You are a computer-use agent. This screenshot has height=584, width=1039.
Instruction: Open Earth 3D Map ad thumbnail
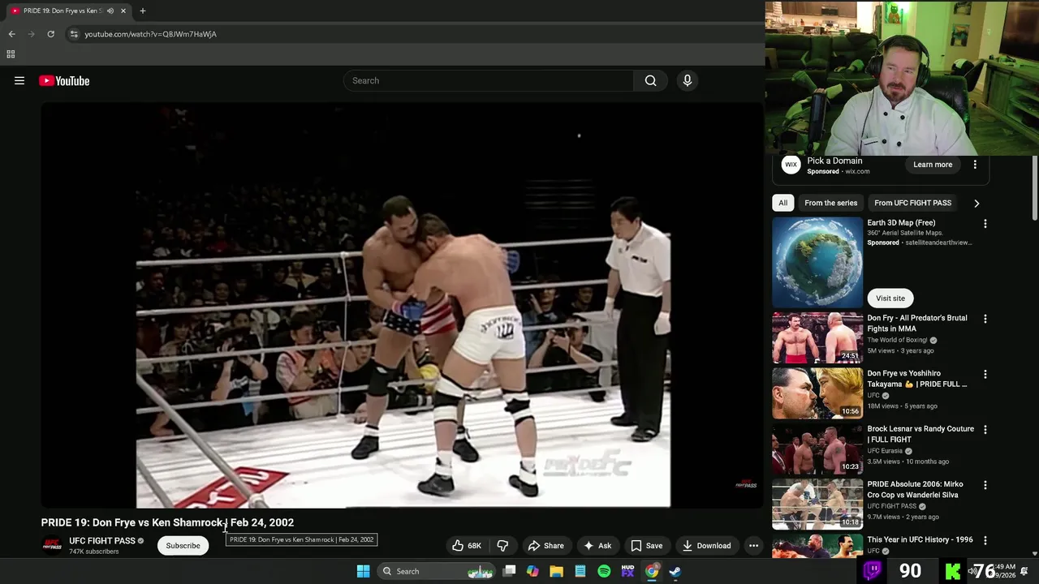click(x=817, y=262)
